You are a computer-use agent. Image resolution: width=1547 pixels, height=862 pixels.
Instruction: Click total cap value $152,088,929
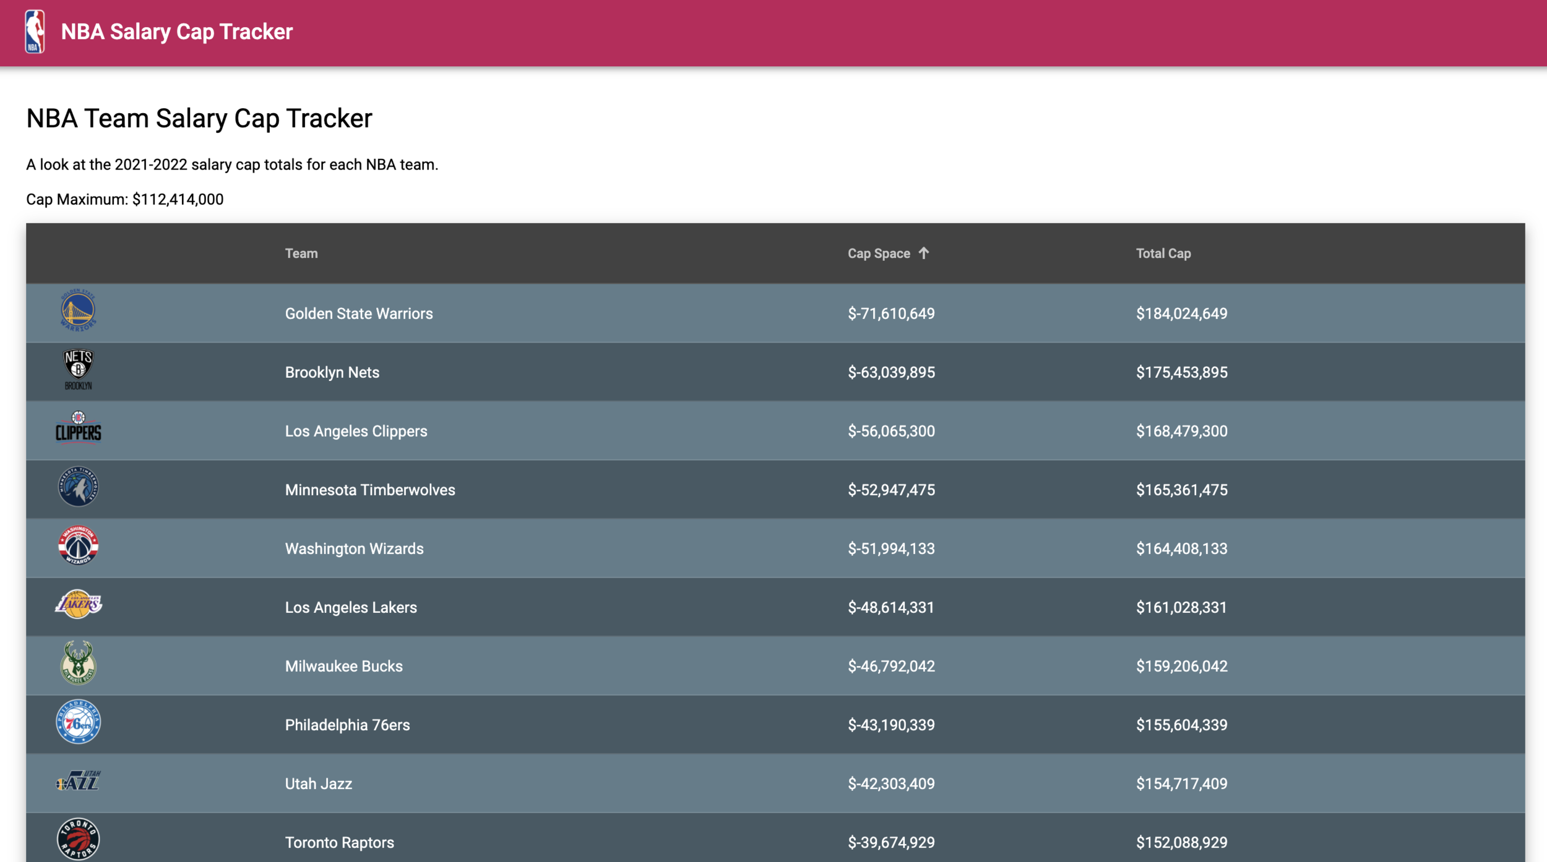coord(1181,842)
